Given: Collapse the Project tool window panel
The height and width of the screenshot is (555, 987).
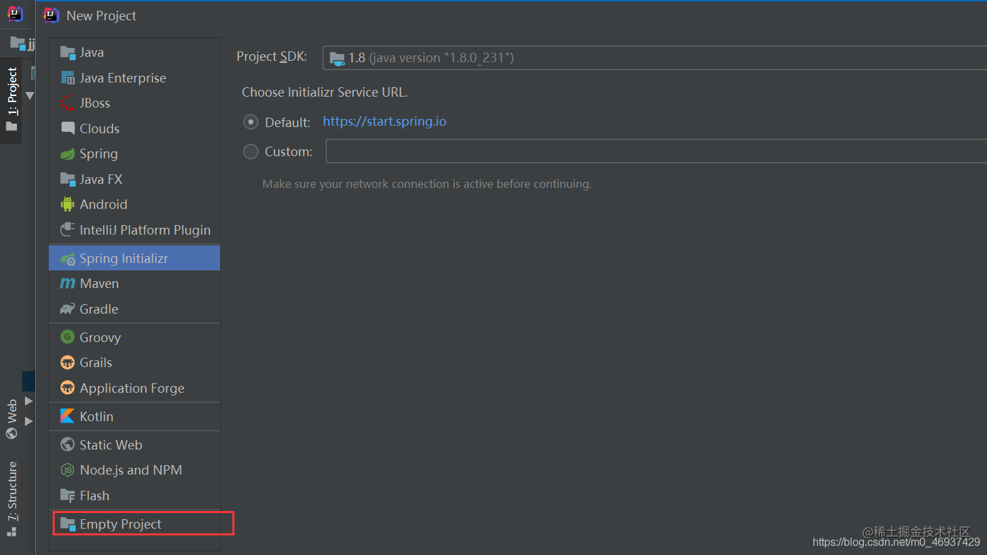Looking at the screenshot, I should click(x=30, y=95).
